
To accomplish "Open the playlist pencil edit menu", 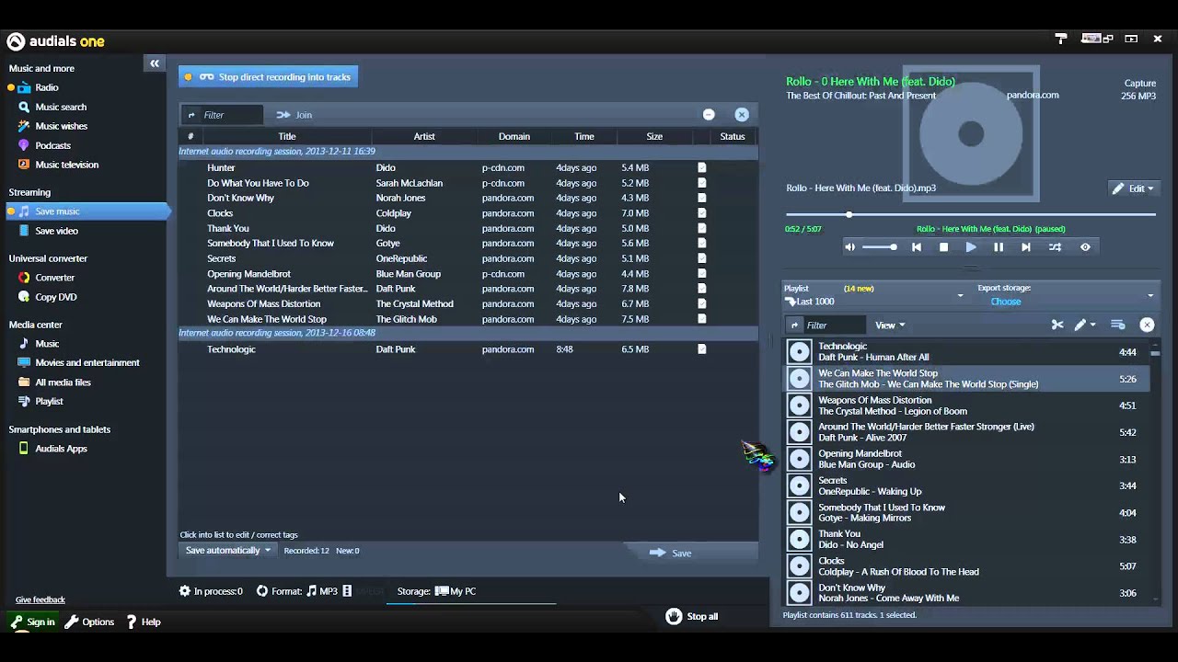I will pyautogui.click(x=1085, y=325).
